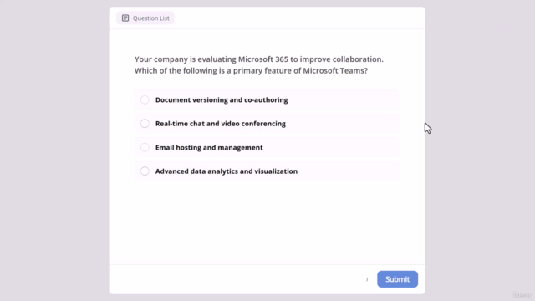Click the Question List icon

[125, 18]
